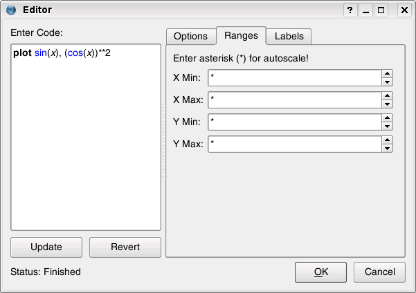Click in the Enter Code text area

coord(85,138)
